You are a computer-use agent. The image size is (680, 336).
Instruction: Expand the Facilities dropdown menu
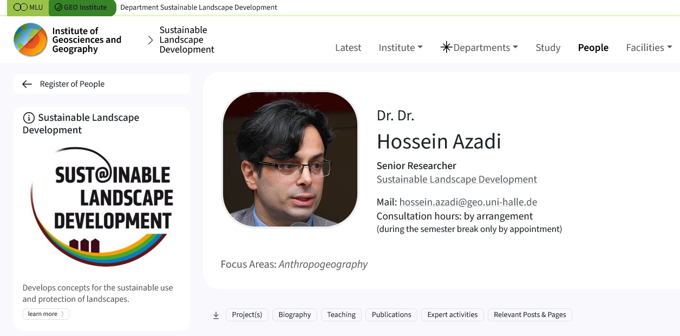click(x=649, y=47)
